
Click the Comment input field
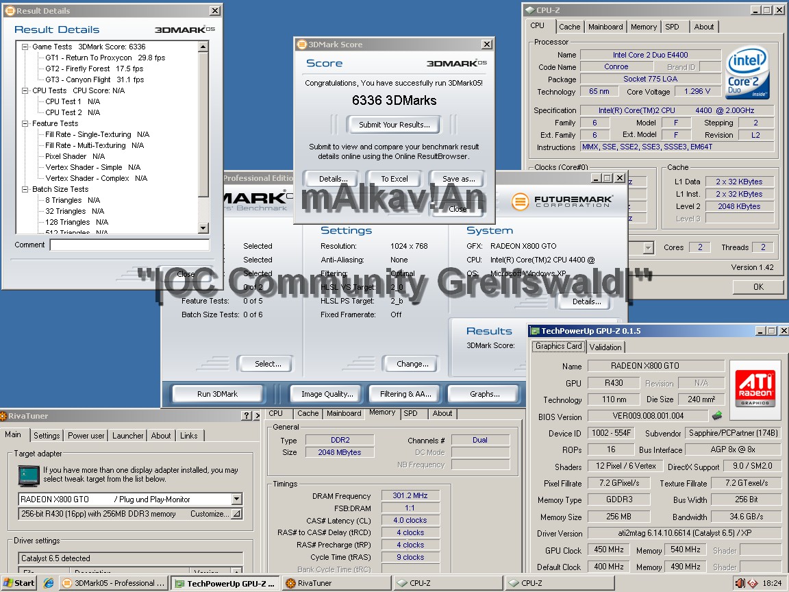coord(129,245)
